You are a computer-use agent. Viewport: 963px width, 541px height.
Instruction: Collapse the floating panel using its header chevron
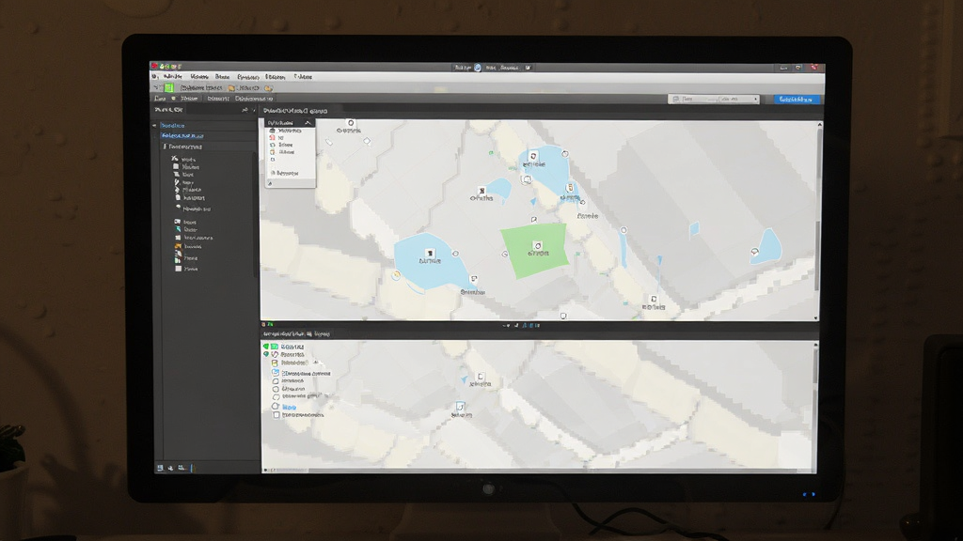(x=308, y=123)
